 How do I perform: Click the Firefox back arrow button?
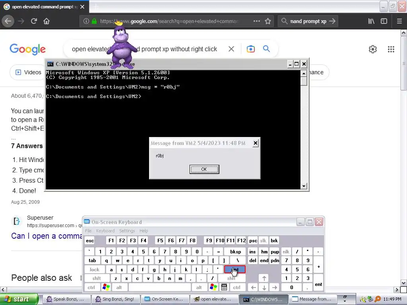pos(8,21)
